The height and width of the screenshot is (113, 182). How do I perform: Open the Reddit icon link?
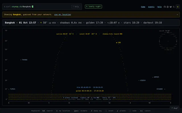point(167,7)
